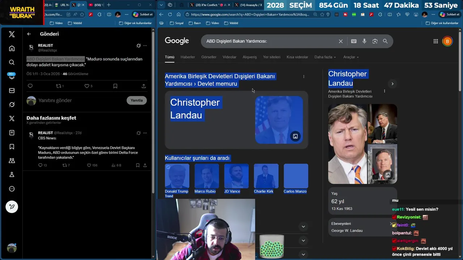Expand the first collapsed result chevron
463x260 pixels.
point(303,227)
